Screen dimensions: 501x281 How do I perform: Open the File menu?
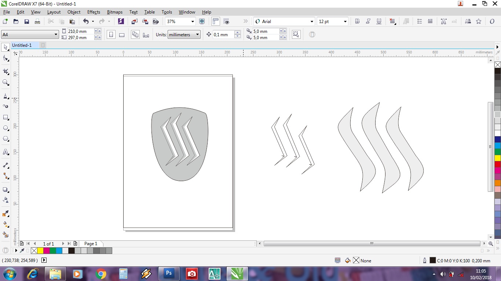[x=7, y=12]
